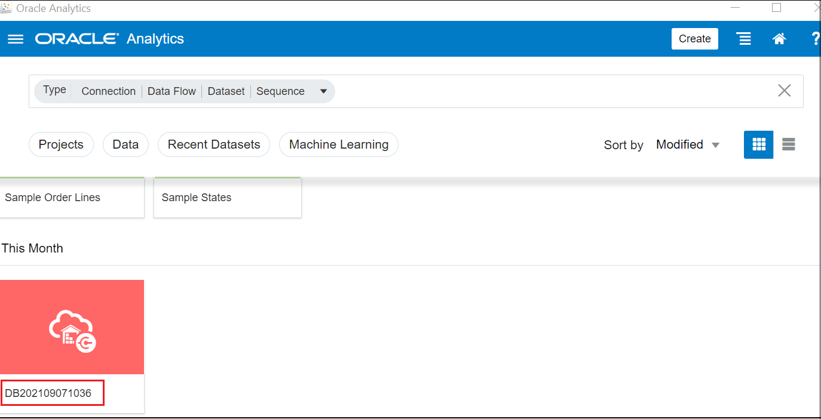Open the Sample States dataset

pyautogui.click(x=227, y=198)
